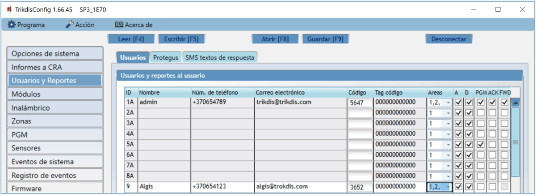Open SMS textos de respuesta tab

pyautogui.click(x=220, y=57)
